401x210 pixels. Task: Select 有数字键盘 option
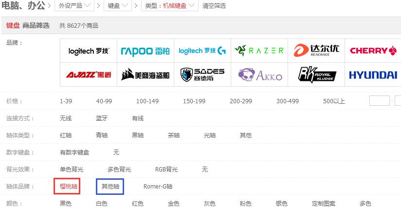tap(74, 153)
